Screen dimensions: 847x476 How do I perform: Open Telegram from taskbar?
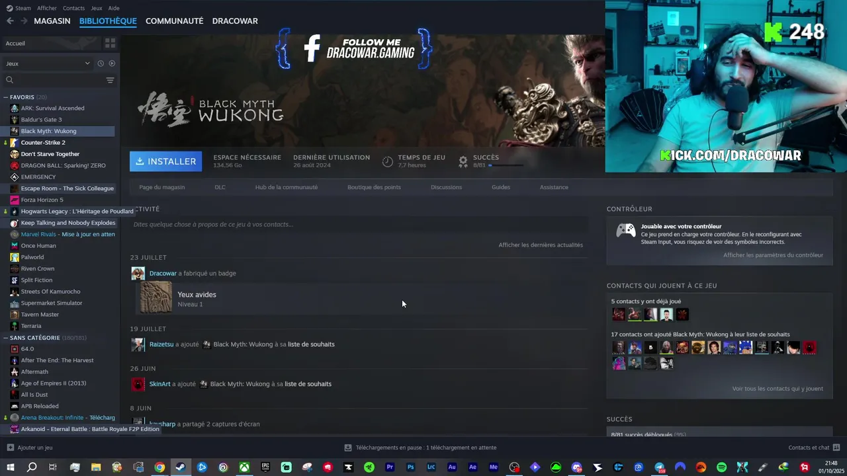[660, 467]
